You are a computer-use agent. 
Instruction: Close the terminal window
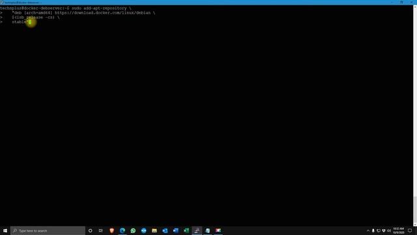point(411,2)
